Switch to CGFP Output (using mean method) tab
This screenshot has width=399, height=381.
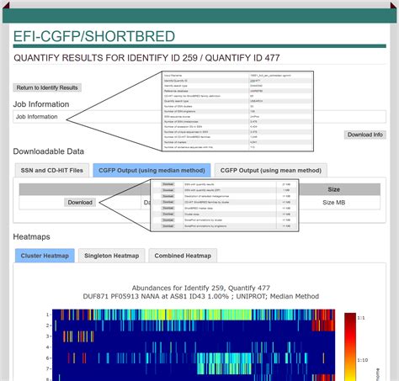point(271,171)
